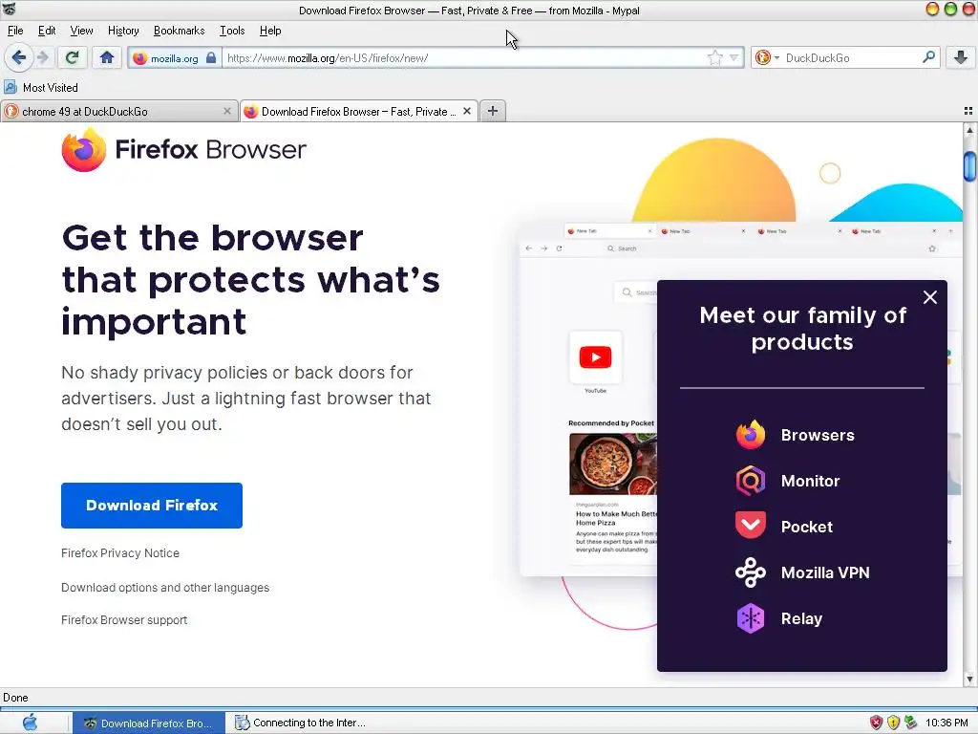Open the Apple start menu icon
This screenshot has height=734, width=978.
30,723
